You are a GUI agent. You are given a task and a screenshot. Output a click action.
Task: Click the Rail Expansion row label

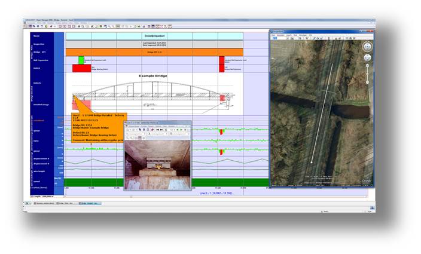click(41, 60)
